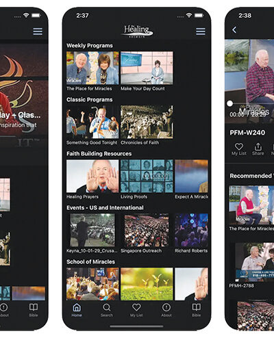
Task: Open School of Miracles seedlings thumbnail
Action: pos(147,284)
